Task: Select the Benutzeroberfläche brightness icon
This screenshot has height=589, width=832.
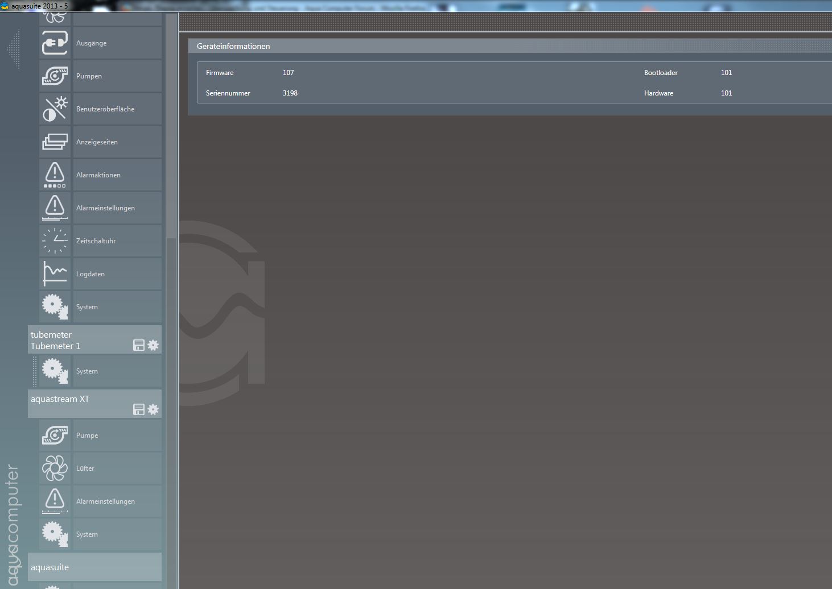Action: 55,109
